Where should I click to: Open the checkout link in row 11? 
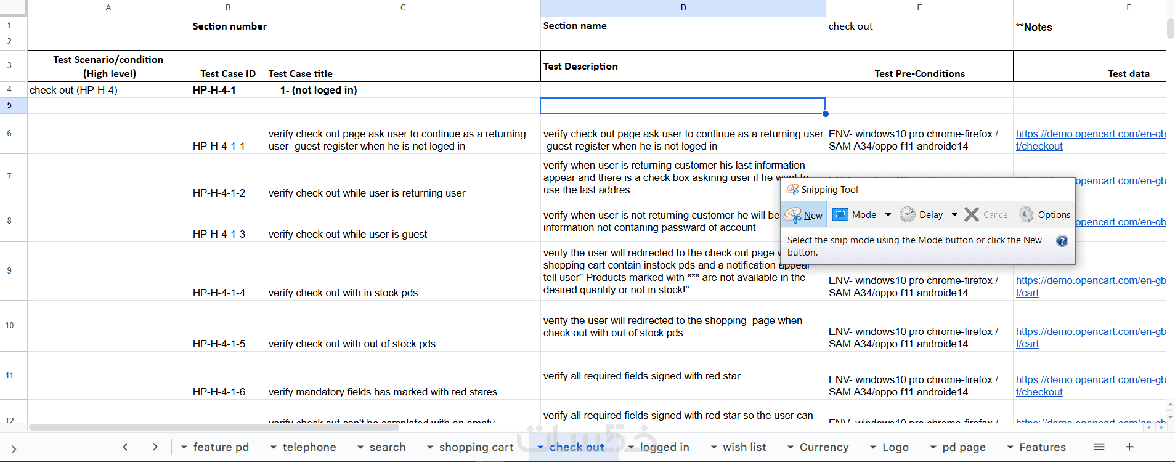[x=1091, y=386]
